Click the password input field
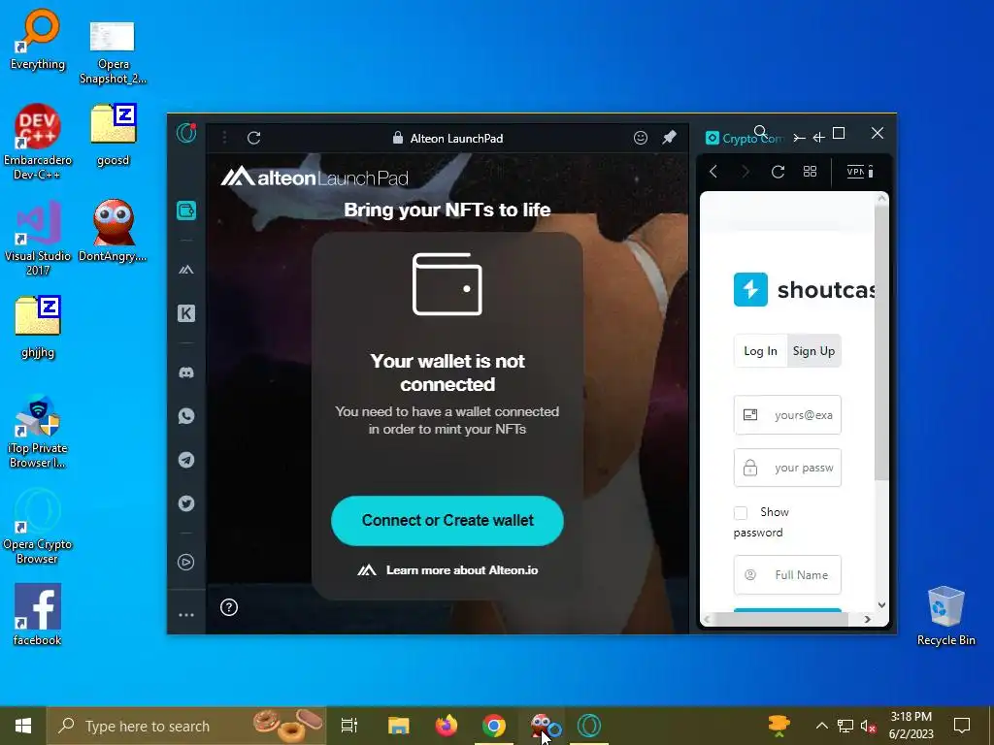 coord(787,468)
